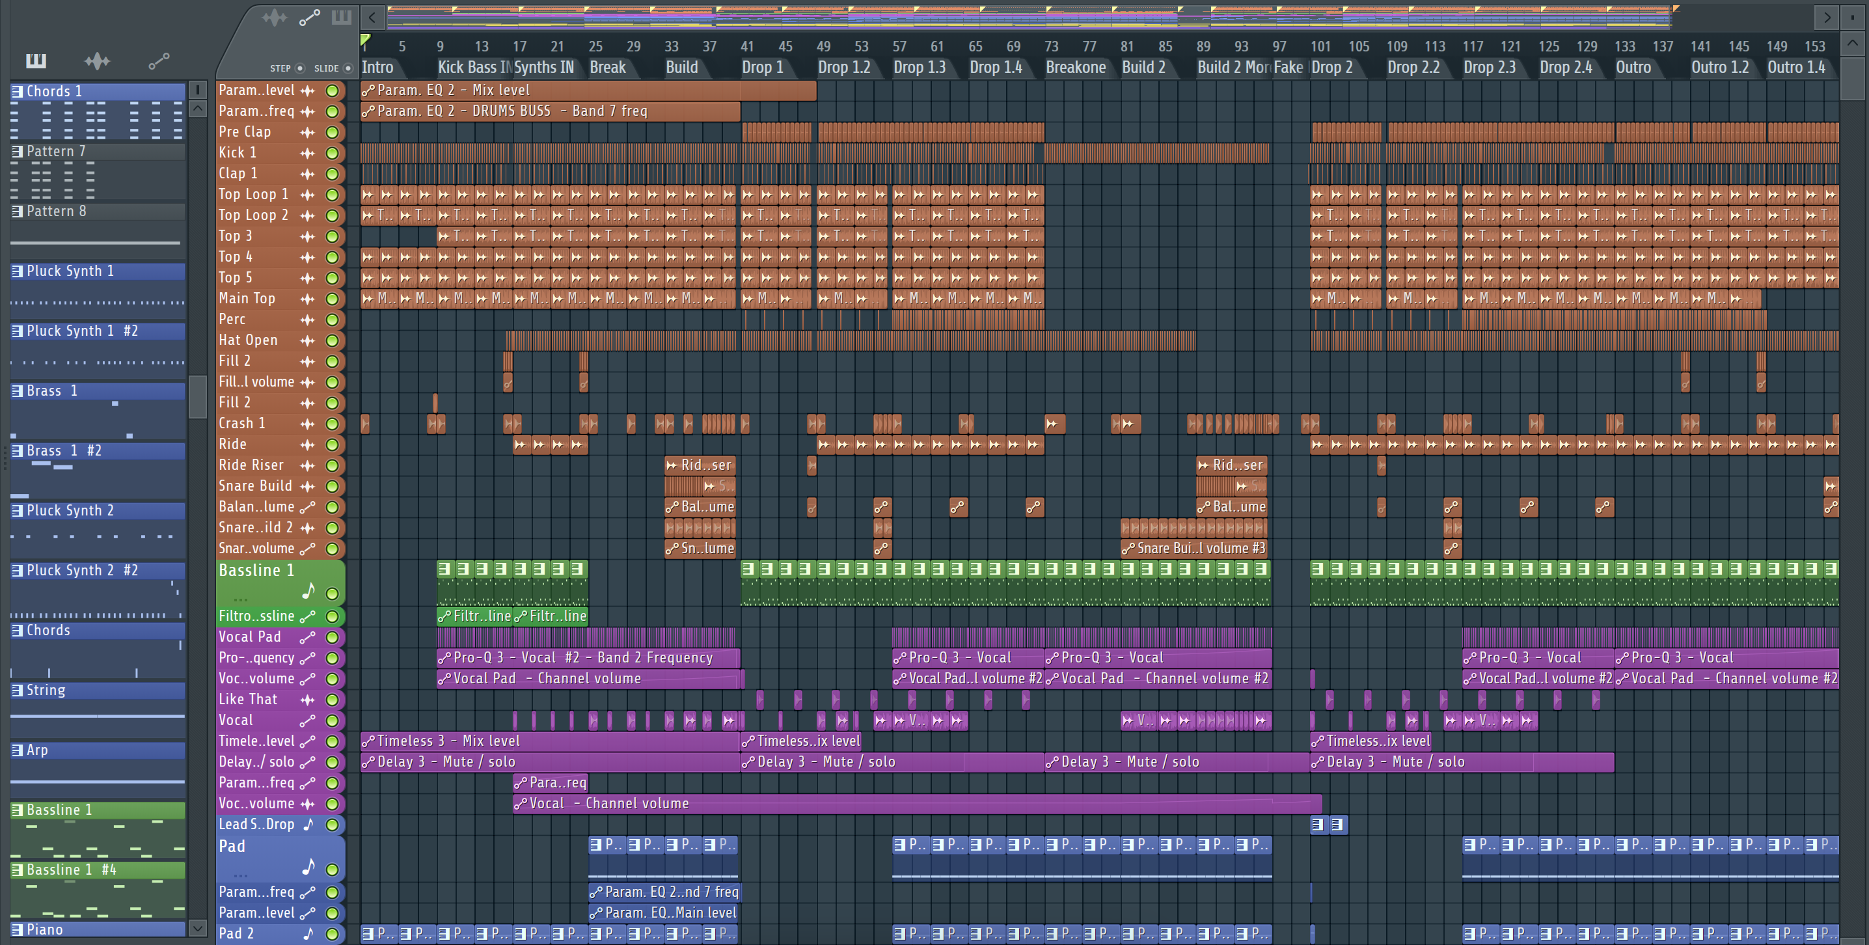The width and height of the screenshot is (1869, 945).
Task: Mute the Perc track
Action: [333, 320]
